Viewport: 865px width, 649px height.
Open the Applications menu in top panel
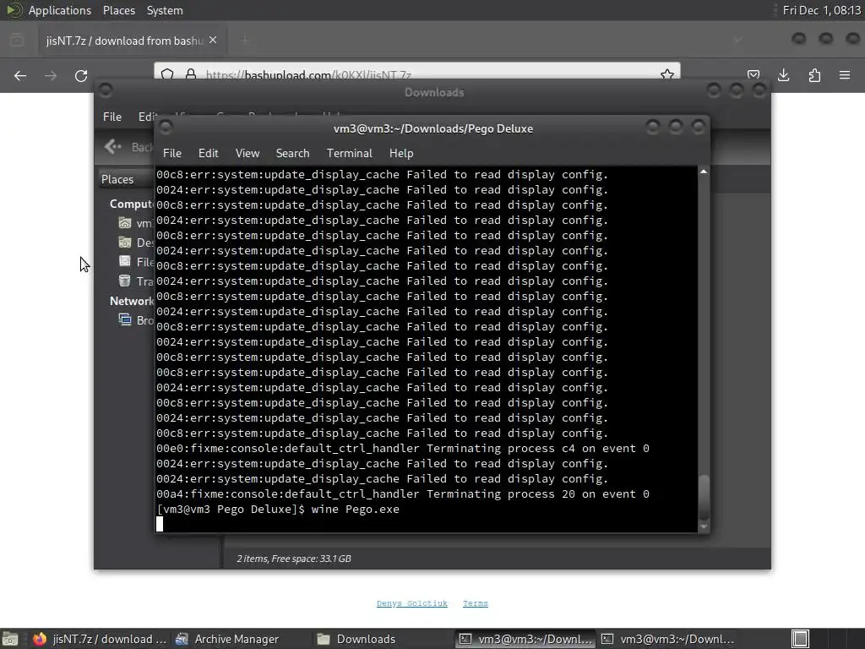(x=60, y=10)
